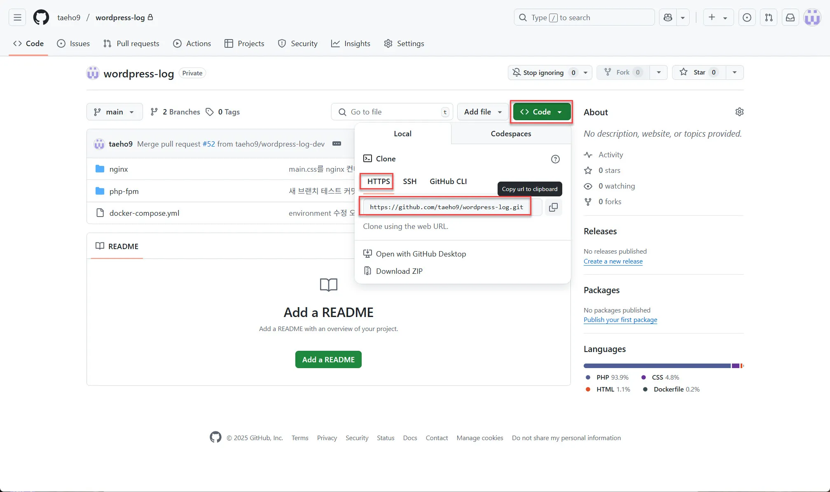Open the Create a new release link
This screenshot has height=492, width=830.
click(x=613, y=261)
